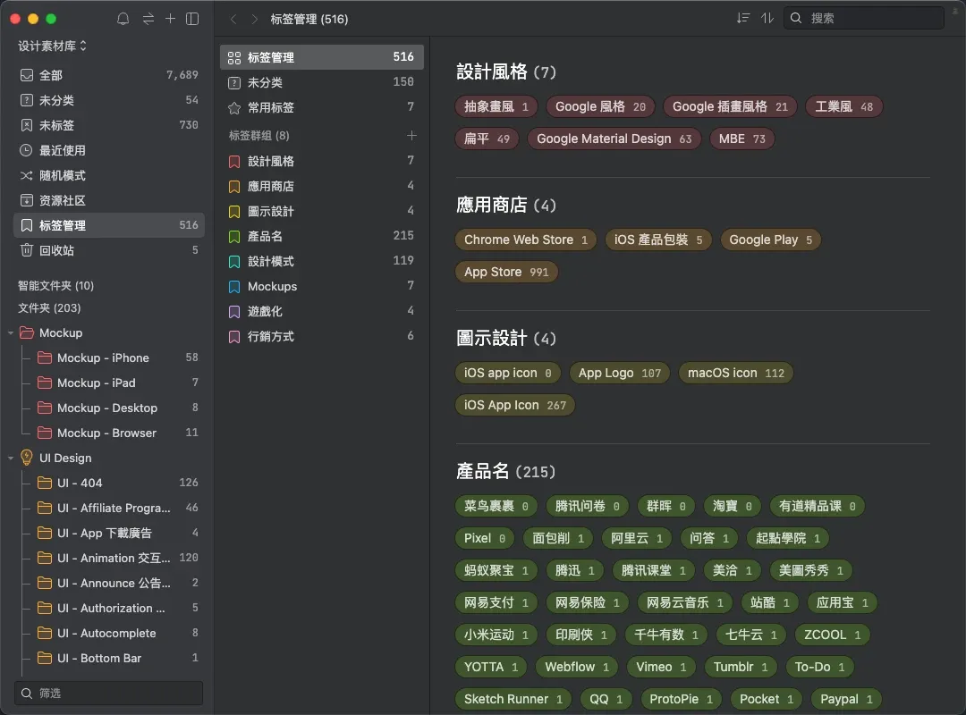Open 资源社区 in the sidebar
966x715 pixels.
(108, 200)
